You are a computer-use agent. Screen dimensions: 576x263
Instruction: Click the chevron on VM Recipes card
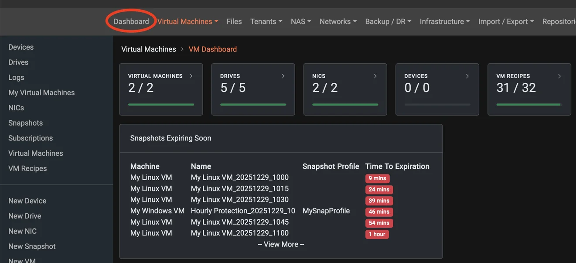coord(559,76)
